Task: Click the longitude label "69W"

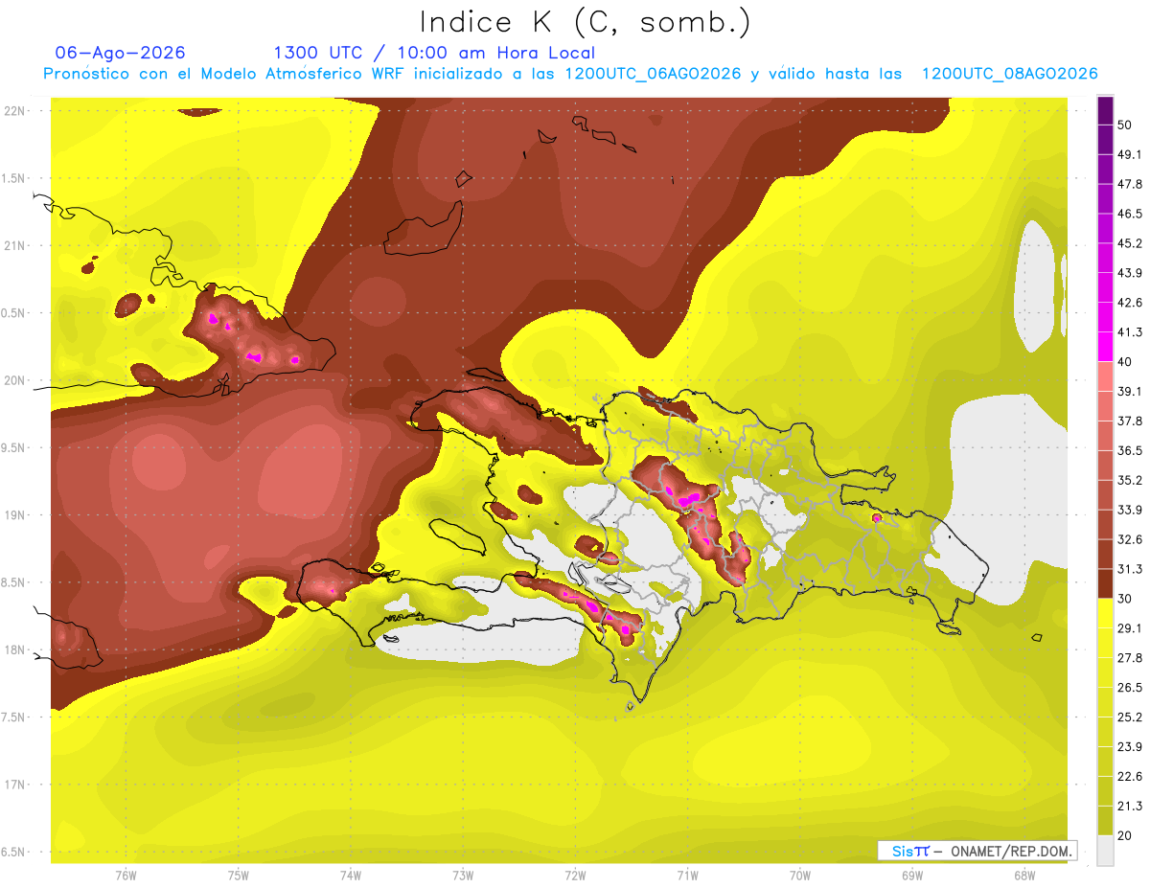Action: click(912, 875)
